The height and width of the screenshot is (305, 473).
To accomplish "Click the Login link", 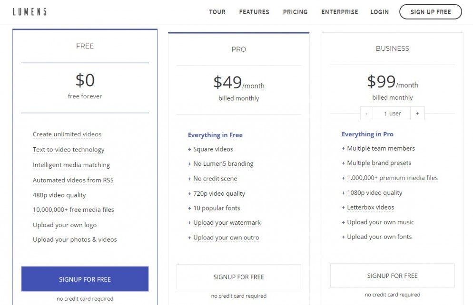I will tap(379, 12).
